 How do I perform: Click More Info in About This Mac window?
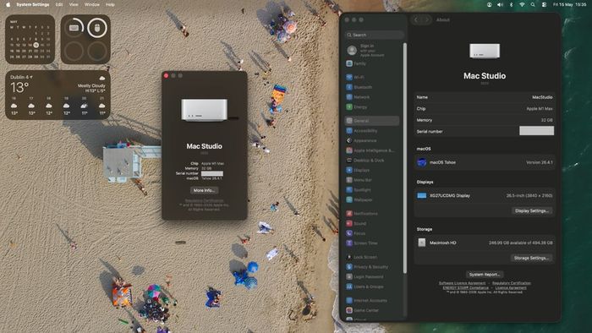click(205, 190)
